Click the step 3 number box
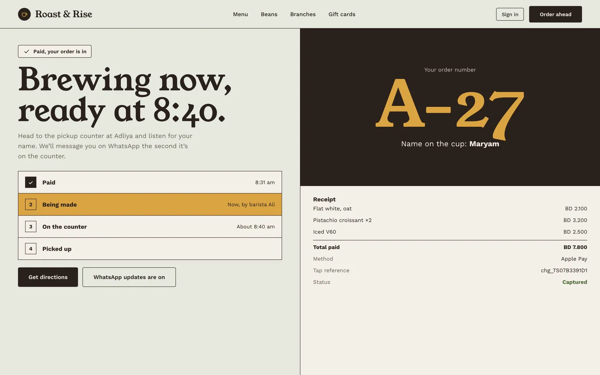The height and width of the screenshot is (375, 600). click(x=31, y=226)
